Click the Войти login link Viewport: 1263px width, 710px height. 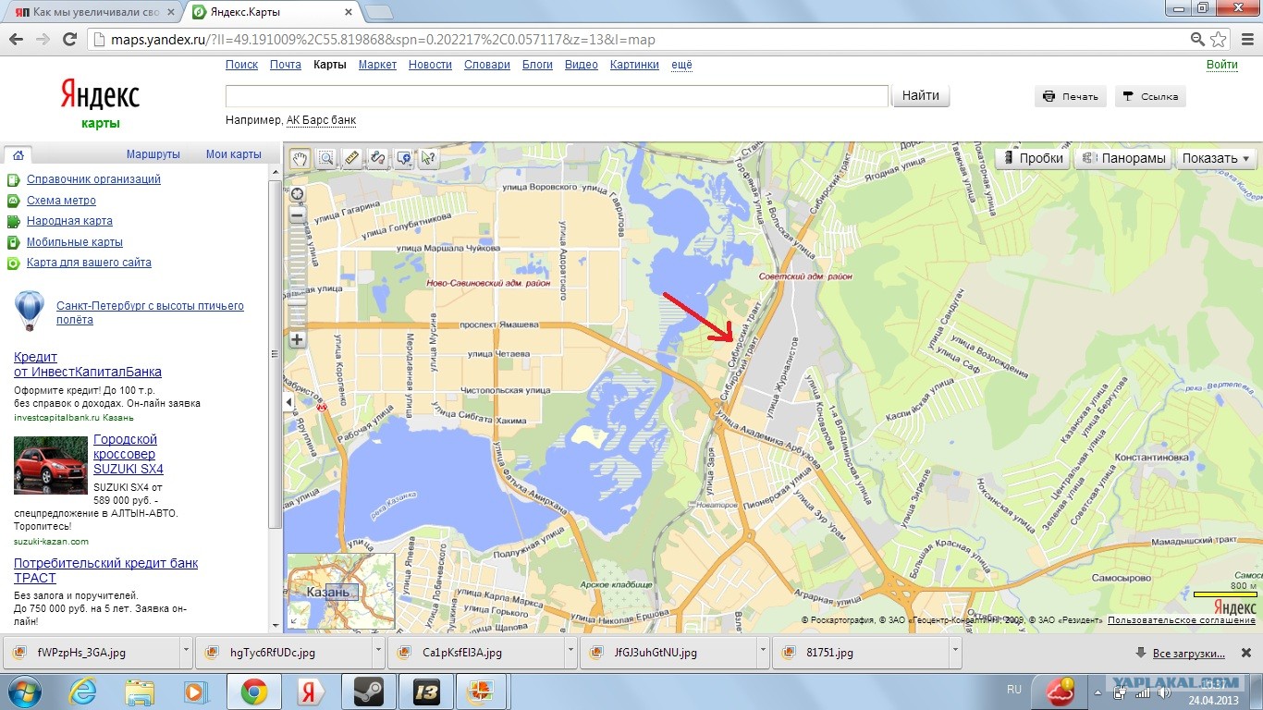(x=1222, y=65)
